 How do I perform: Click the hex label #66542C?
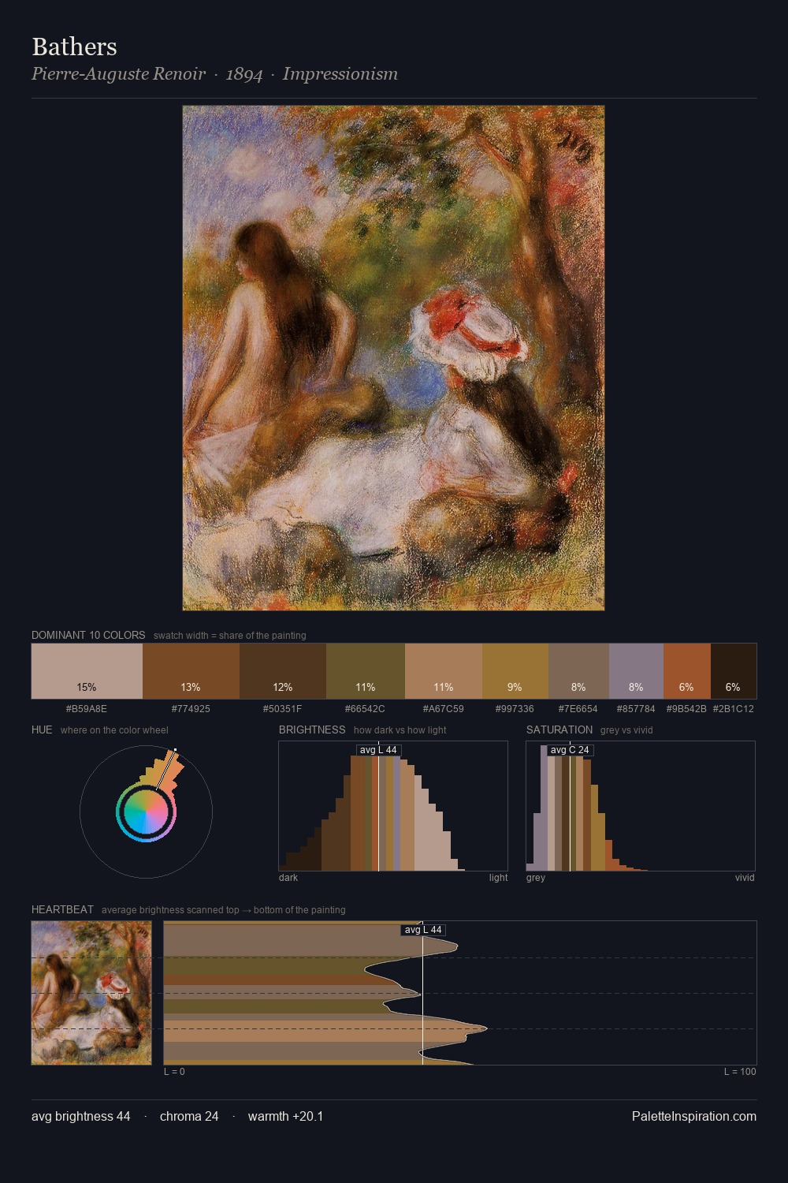coord(365,709)
